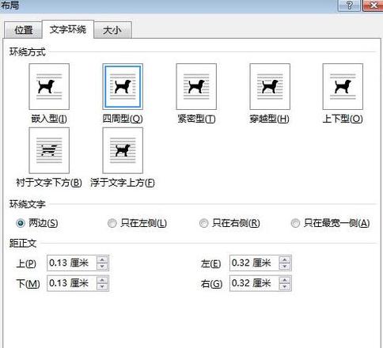The image size is (383, 348).
Task: Decrease the 右 right distance with down arrow
Action: [x=285, y=286]
